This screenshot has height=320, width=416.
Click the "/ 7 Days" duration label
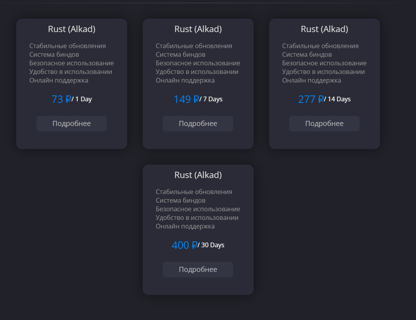coord(211,99)
